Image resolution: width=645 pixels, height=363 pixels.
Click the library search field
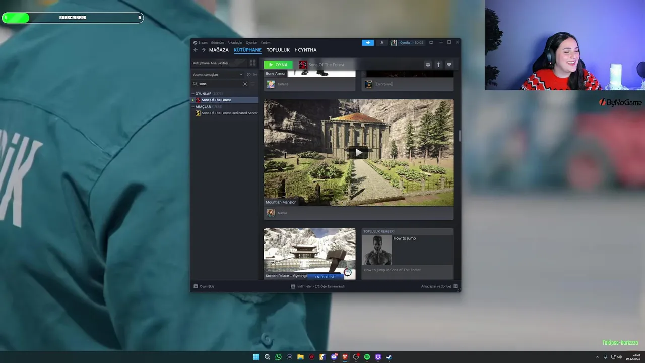click(220, 84)
